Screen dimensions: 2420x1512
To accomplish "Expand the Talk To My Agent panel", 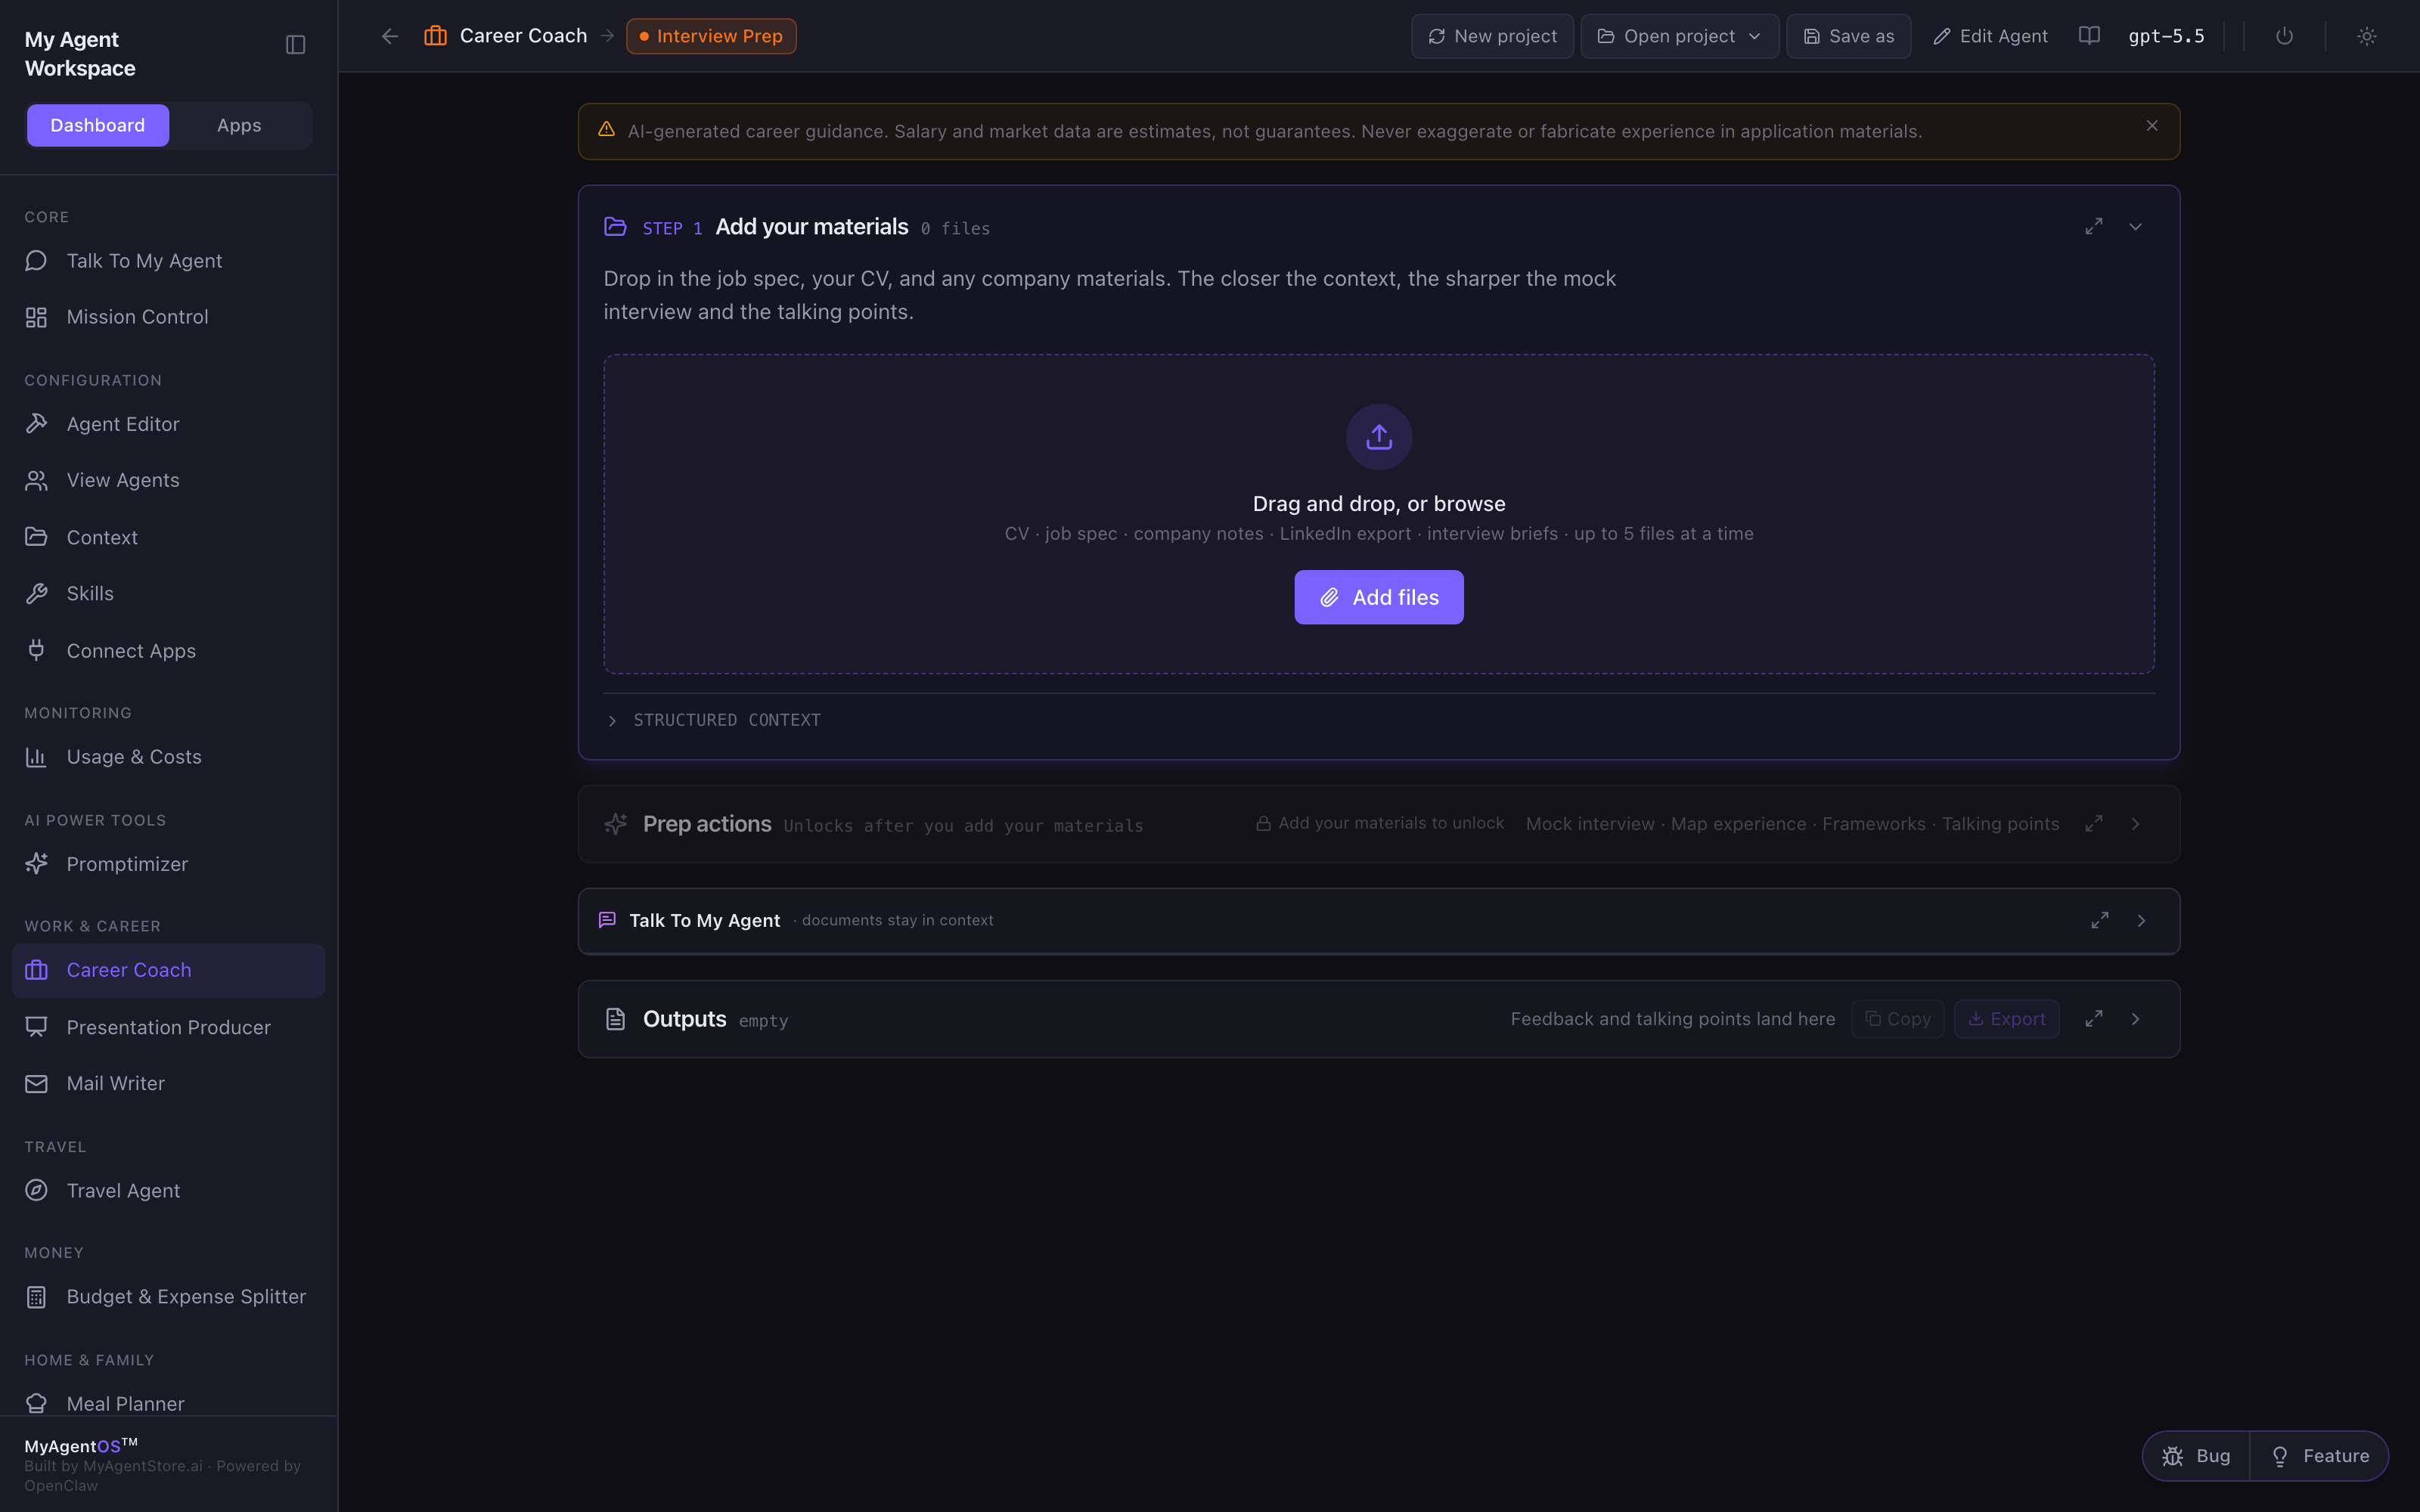I will [2141, 921].
